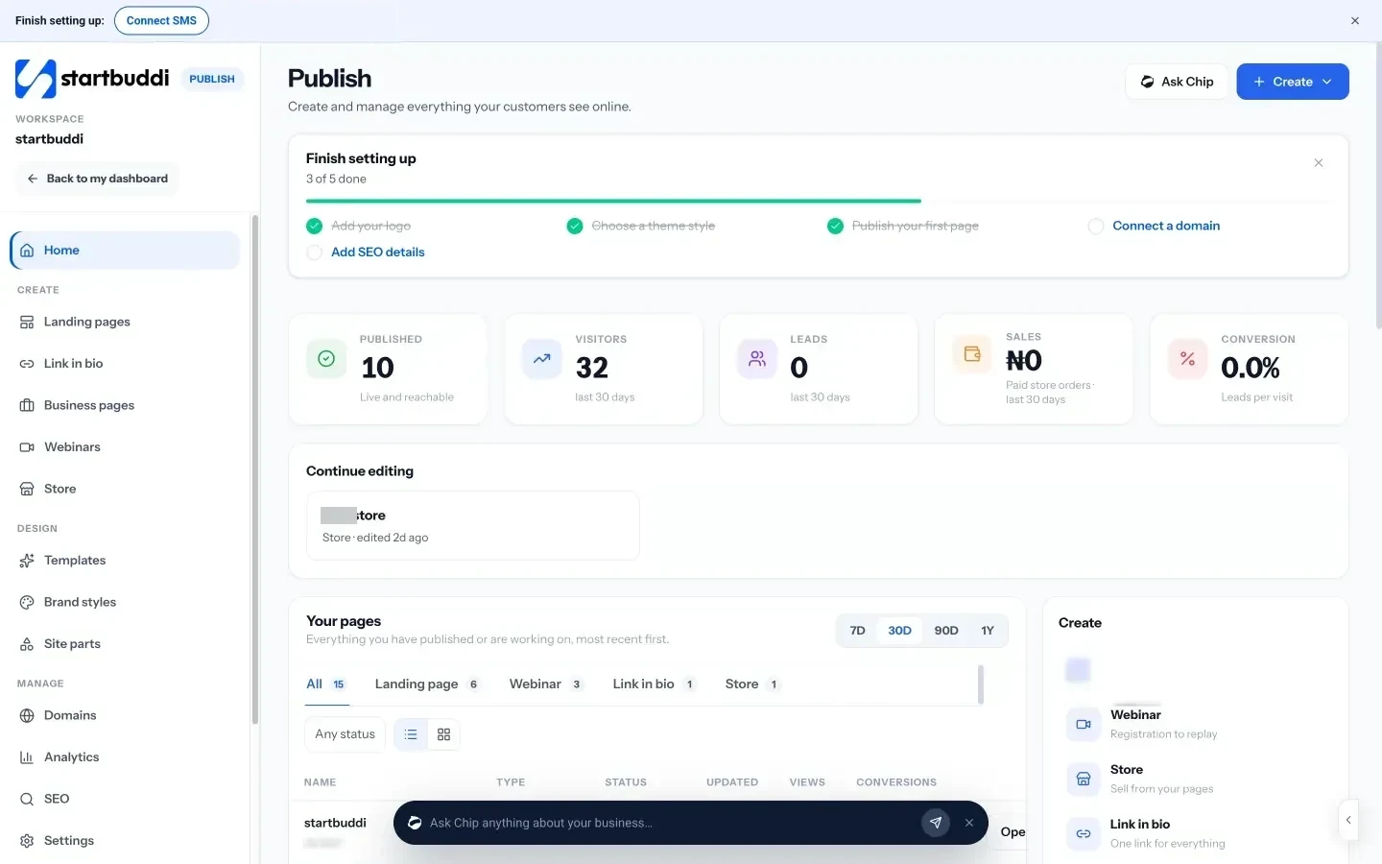Screen dimensions: 1382x864
Task: Select the 7D time range
Action: click(x=858, y=631)
